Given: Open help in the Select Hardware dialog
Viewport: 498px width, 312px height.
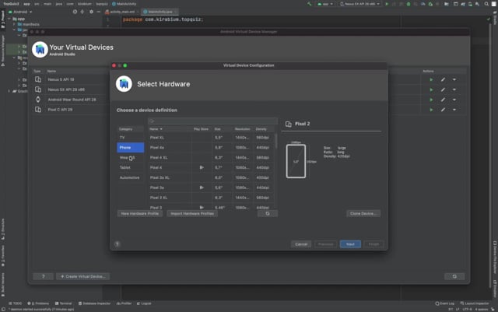Looking at the screenshot, I should tap(117, 244).
